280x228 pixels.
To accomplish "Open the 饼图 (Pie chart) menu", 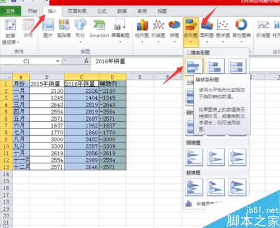I will (175, 31).
